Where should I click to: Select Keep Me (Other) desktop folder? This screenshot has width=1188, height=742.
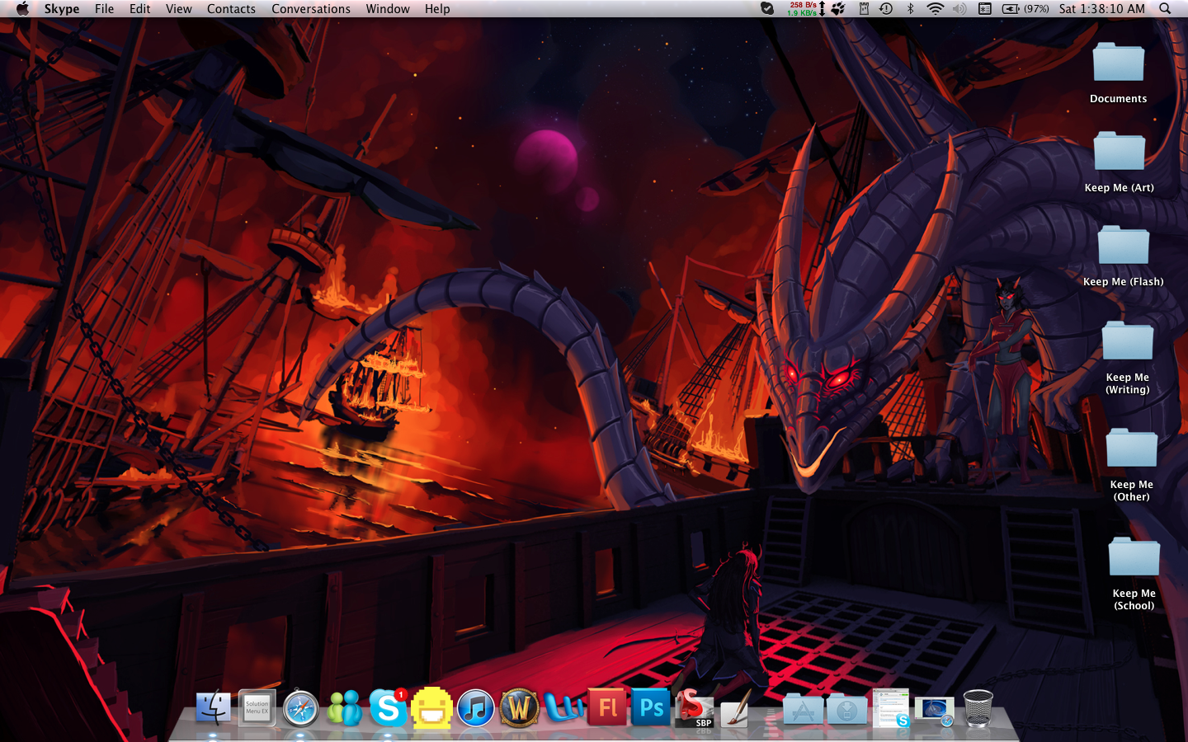1132,464
